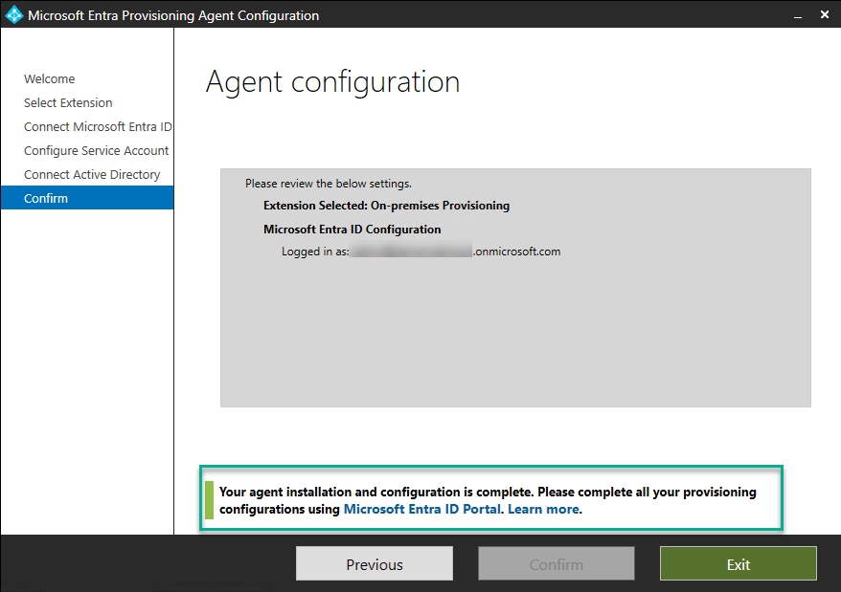841x592 pixels.
Task: Select the highlighted Confirm step in sidebar
Action: click(46, 199)
